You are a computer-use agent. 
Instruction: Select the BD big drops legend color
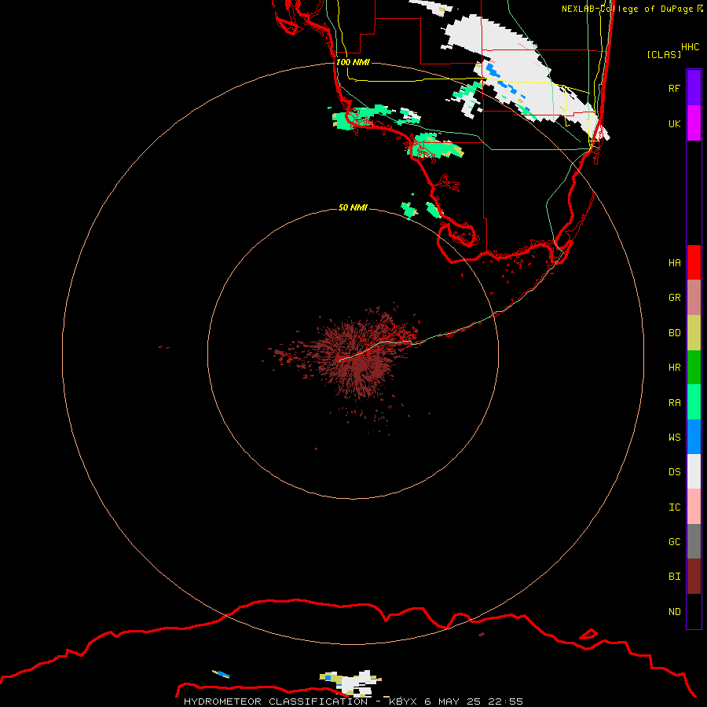(694, 333)
